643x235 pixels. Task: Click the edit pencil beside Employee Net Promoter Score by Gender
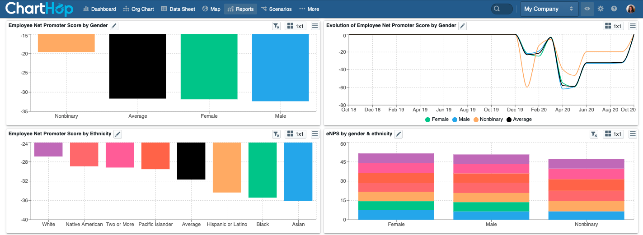tap(114, 26)
